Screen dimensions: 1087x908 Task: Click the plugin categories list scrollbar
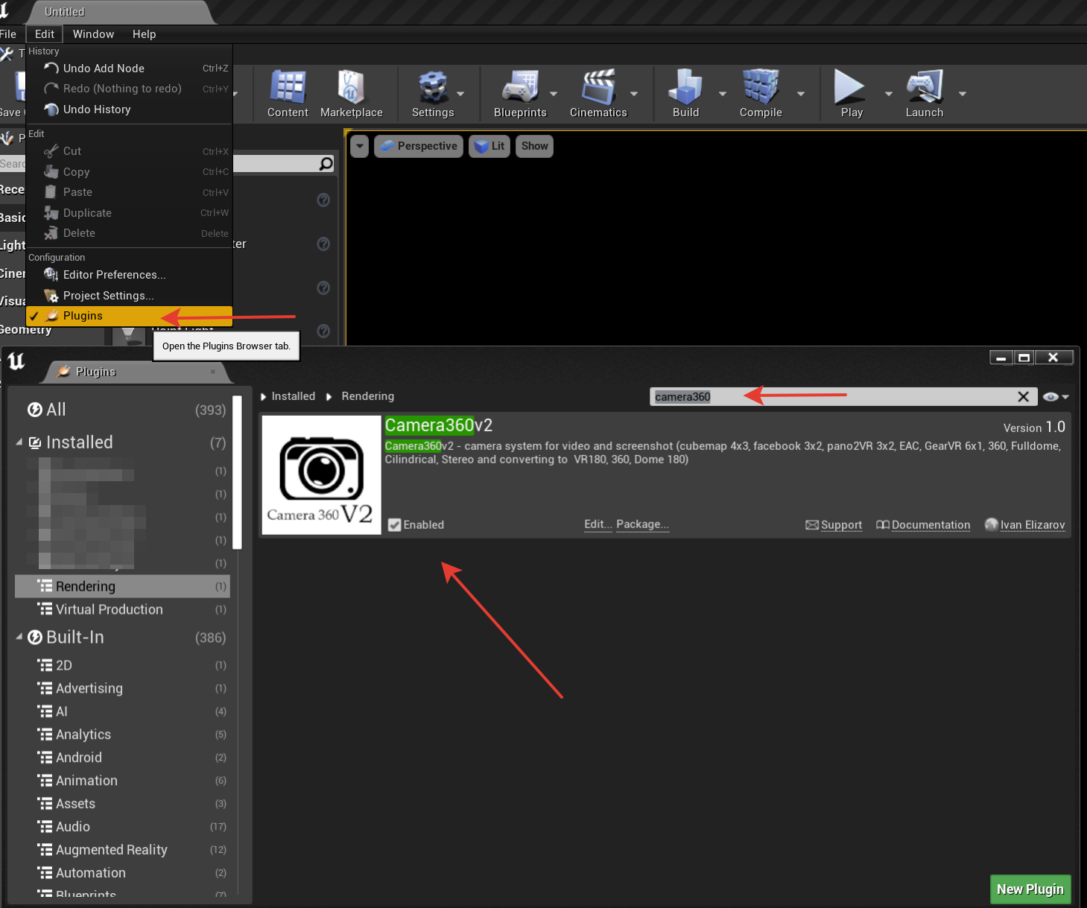click(237, 472)
